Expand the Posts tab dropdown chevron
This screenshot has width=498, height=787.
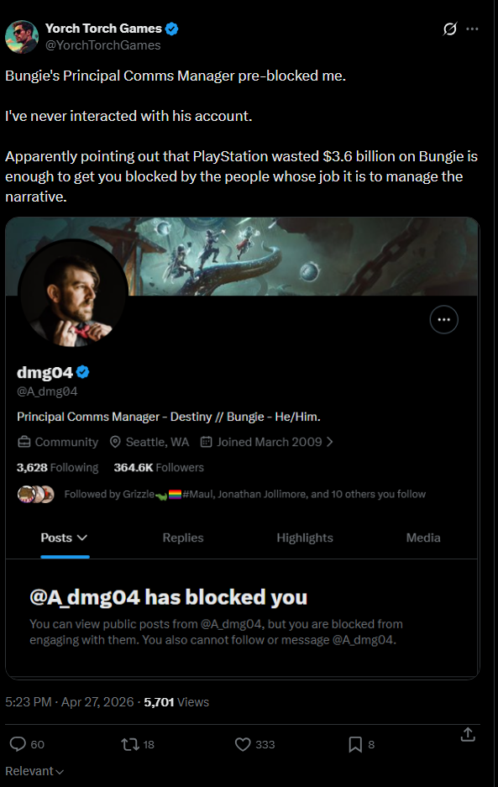[83, 538]
